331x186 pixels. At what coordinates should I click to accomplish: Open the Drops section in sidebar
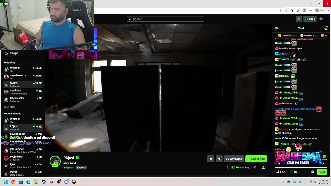point(22,53)
